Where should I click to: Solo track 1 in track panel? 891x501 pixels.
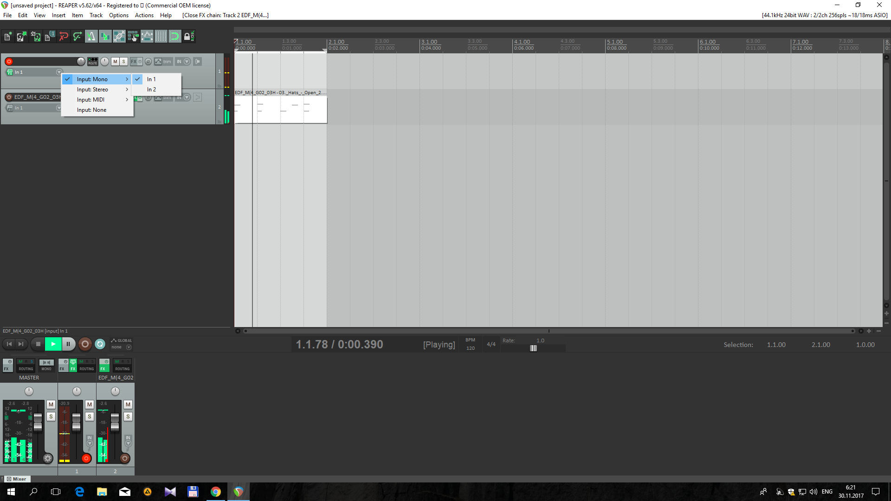pos(123,61)
